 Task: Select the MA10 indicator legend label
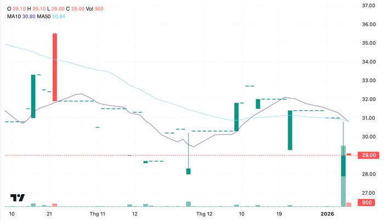click(x=14, y=16)
